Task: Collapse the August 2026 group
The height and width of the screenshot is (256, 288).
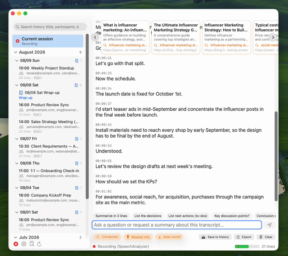Action: (x=16, y=52)
